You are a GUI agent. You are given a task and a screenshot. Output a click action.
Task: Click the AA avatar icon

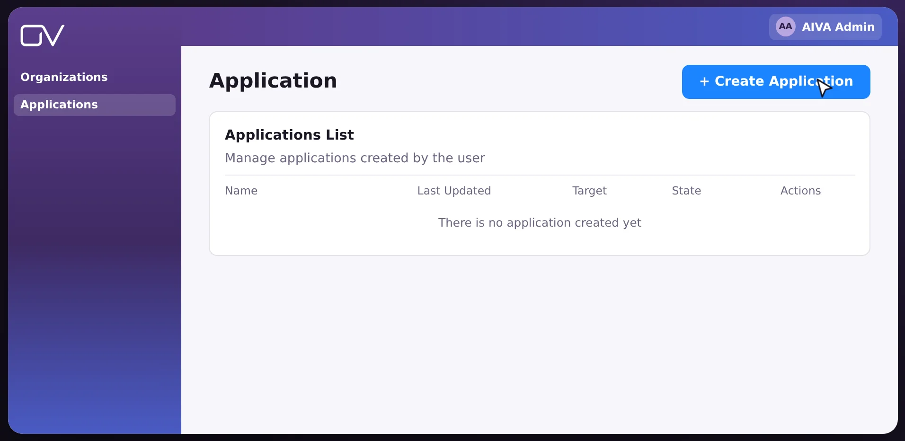click(785, 26)
